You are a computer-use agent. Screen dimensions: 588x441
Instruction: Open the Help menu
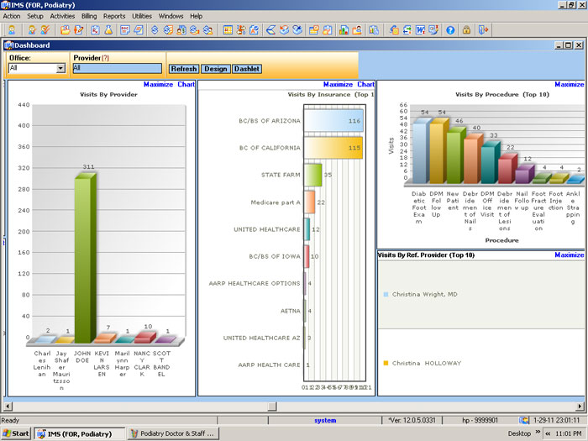(196, 16)
